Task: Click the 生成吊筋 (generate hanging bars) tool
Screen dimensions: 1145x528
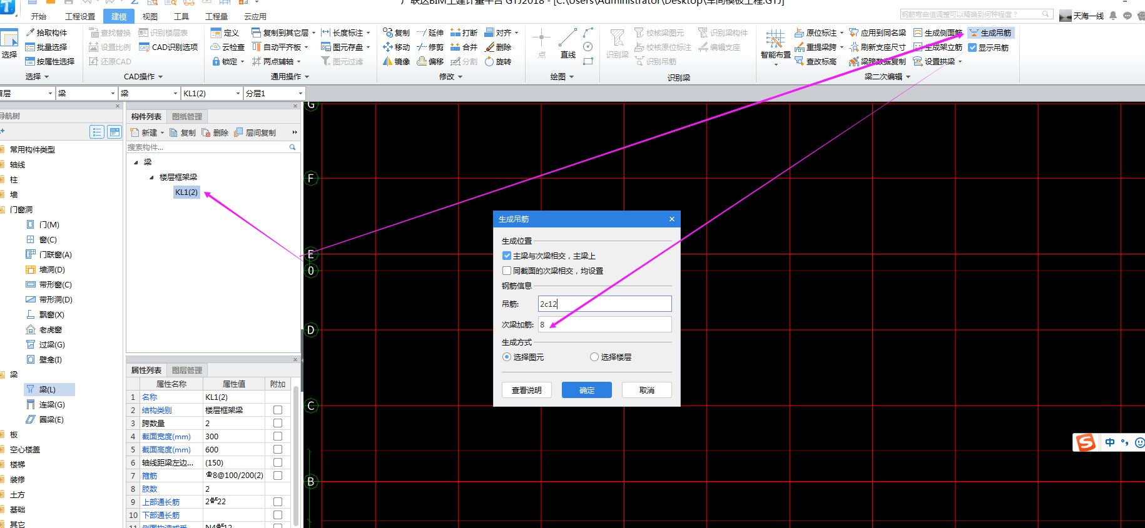Action: (x=990, y=32)
